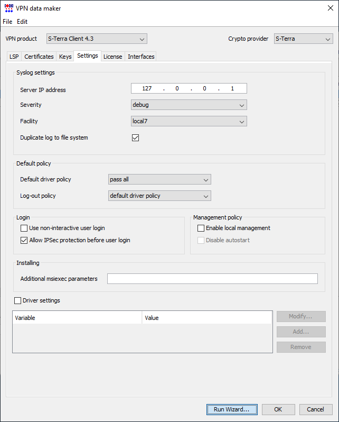339x422 pixels.
Task: Confirm with the OK button
Action: [278, 410]
